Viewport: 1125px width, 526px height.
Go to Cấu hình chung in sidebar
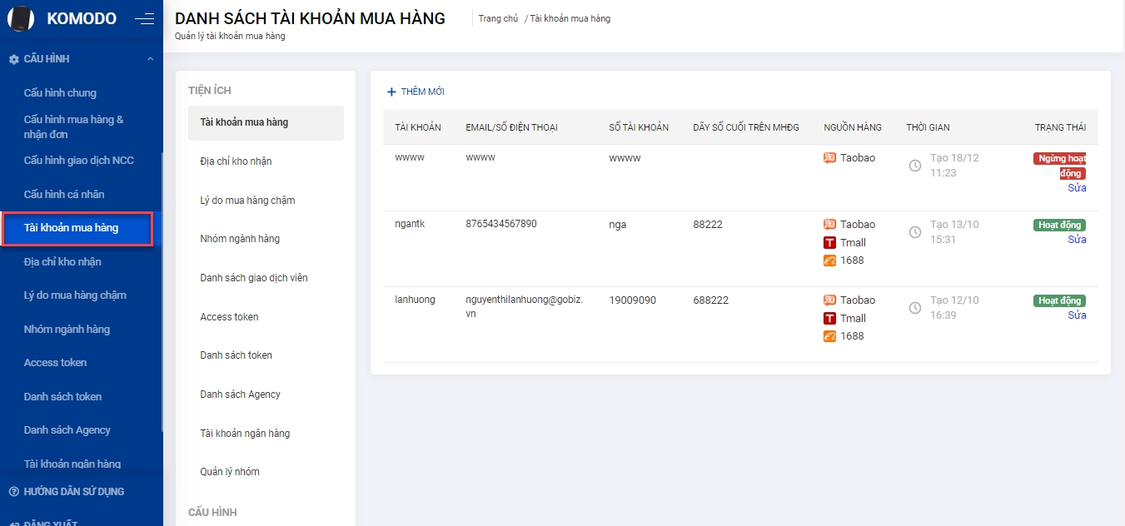pyautogui.click(x=60, y=93)
